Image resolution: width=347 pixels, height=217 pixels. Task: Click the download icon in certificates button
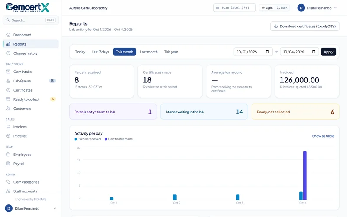tap(276, 26)
